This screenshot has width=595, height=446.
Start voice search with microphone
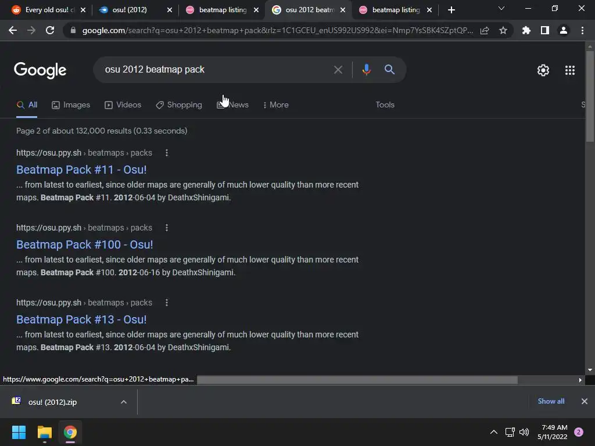pos(366,70)
